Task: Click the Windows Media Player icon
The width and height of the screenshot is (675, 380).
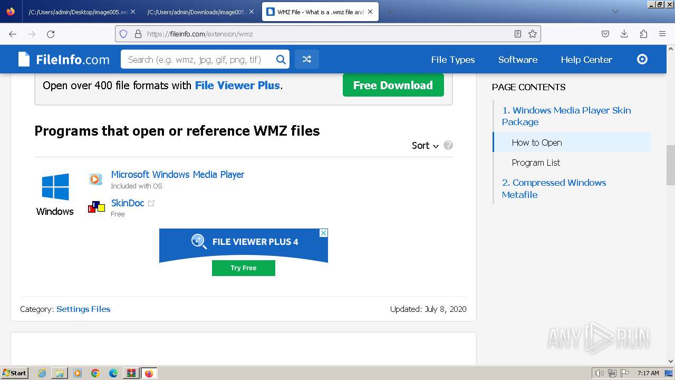Action: 95,179
